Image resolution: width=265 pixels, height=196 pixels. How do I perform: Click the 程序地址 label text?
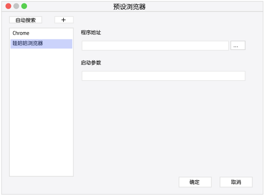click(91, 32)
